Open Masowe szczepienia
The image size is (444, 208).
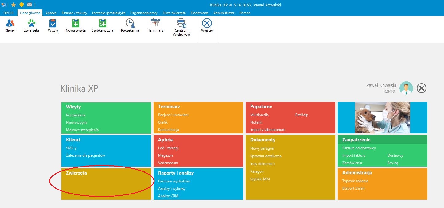[82, 130]
